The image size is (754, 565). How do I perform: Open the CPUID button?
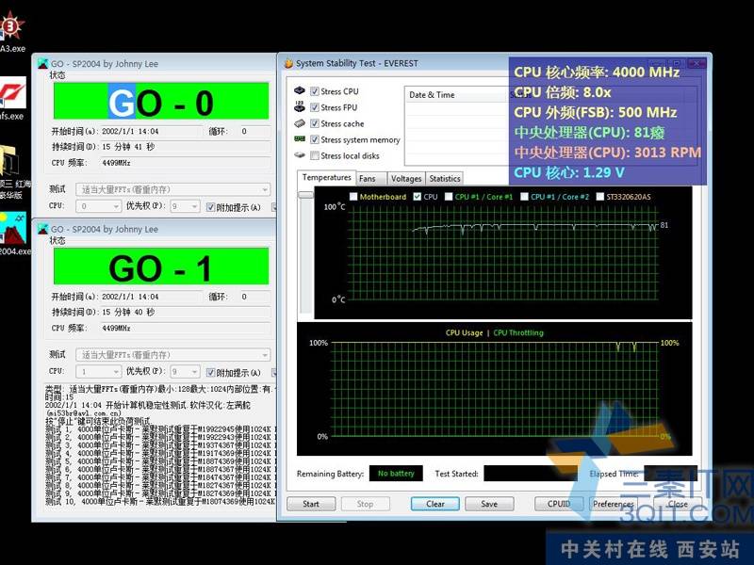point(559,504)
